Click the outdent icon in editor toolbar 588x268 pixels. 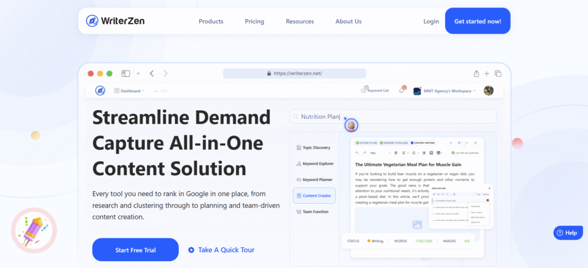coord(424,153)
